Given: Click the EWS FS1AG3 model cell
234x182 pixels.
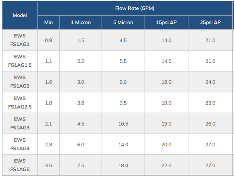Looking at the screenshot, I should coord(20,124).
